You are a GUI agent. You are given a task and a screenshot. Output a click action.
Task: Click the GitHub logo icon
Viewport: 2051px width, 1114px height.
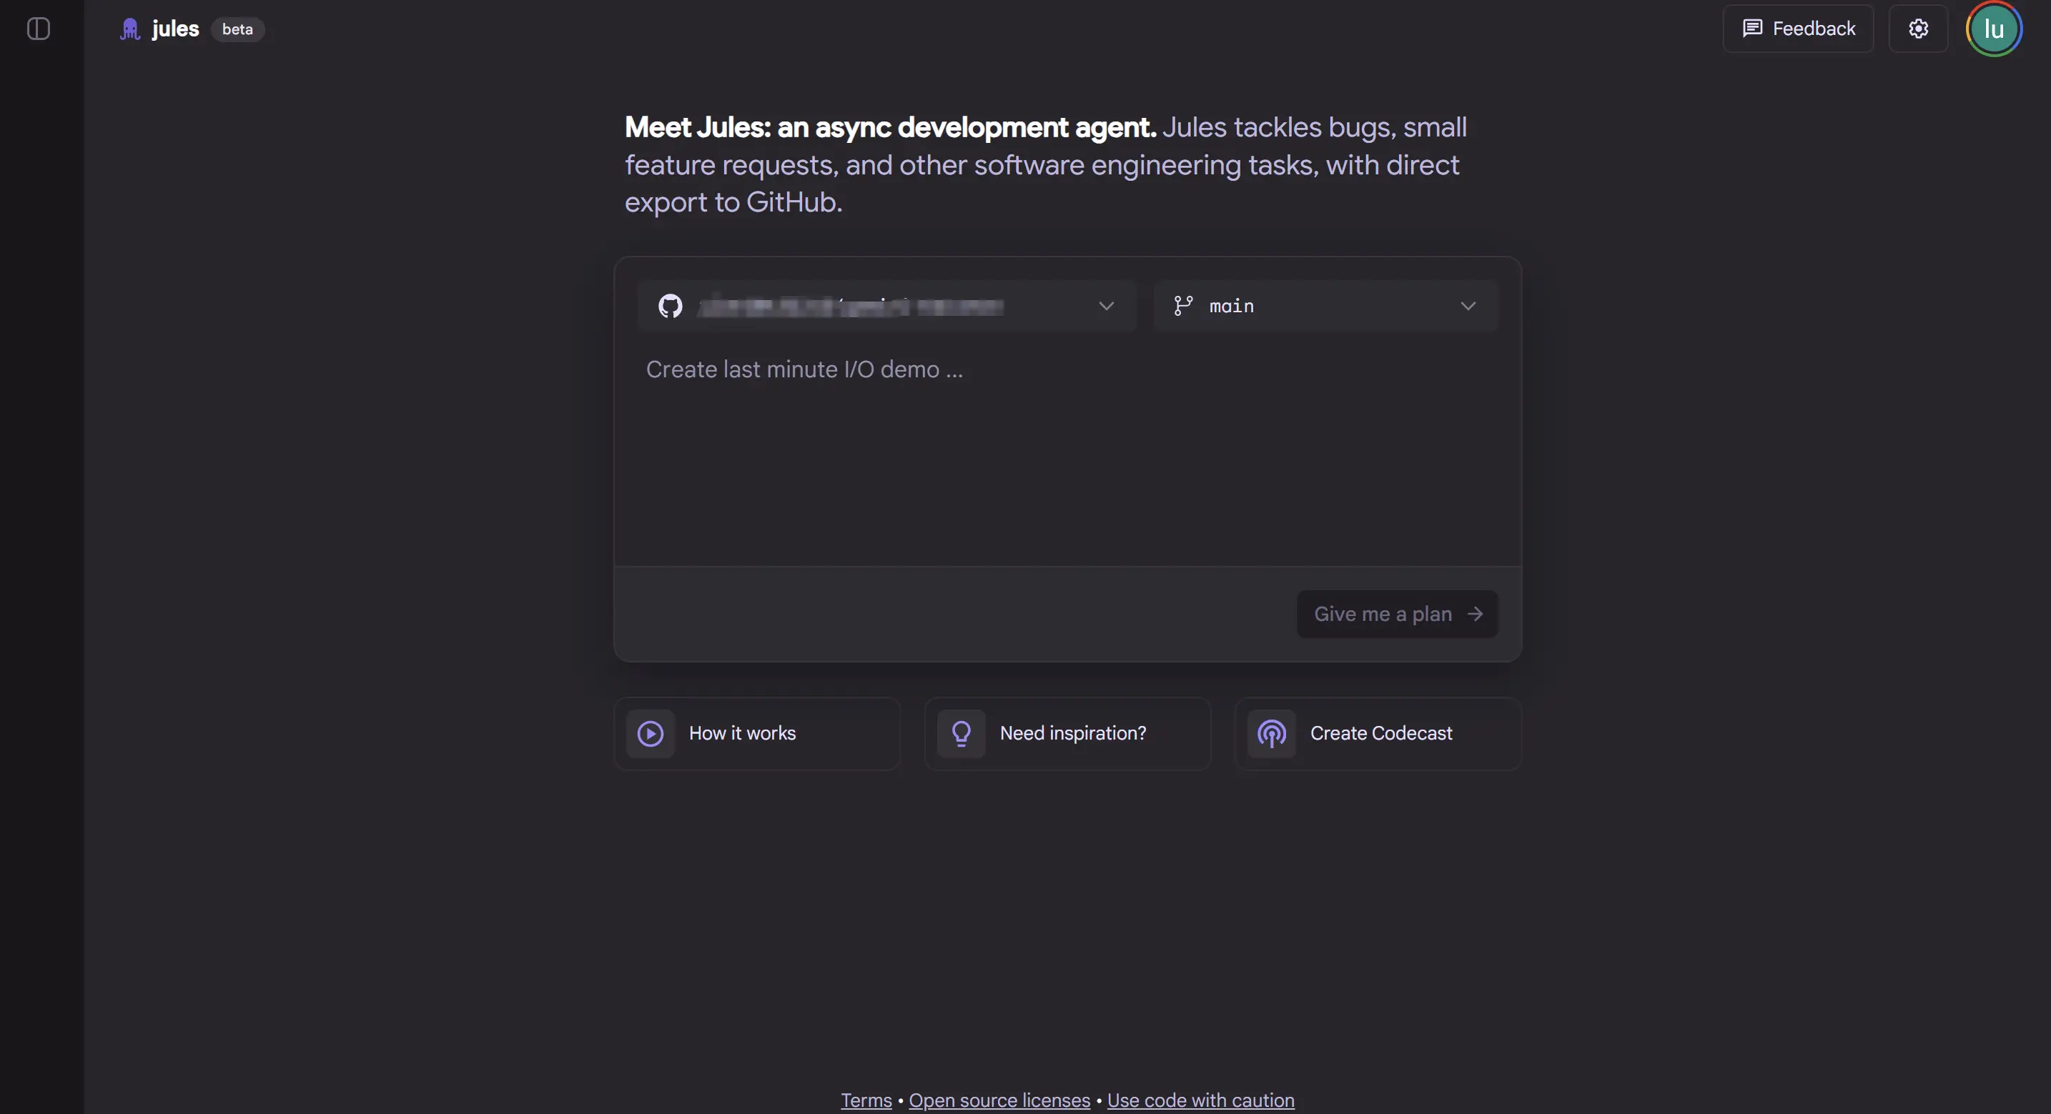pyautogui.click(x=671, y=306)
